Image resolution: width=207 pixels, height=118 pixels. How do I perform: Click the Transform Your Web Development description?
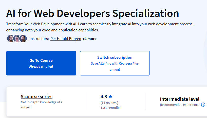[100, 27]
